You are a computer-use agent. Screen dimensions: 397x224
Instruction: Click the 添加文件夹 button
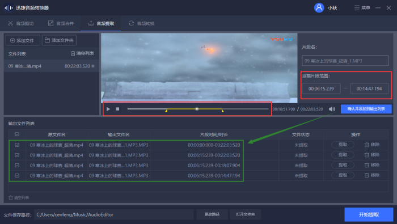tap(59, 40)
